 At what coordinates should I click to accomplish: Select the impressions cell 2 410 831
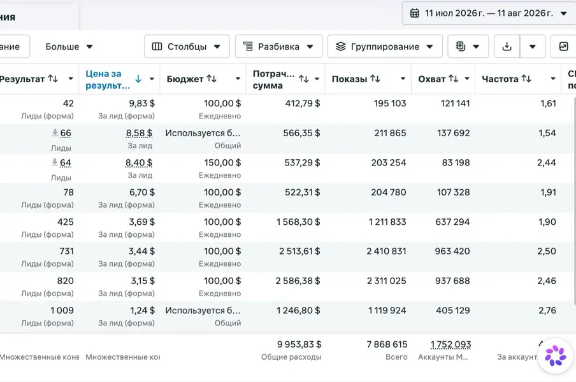(387, 251)
